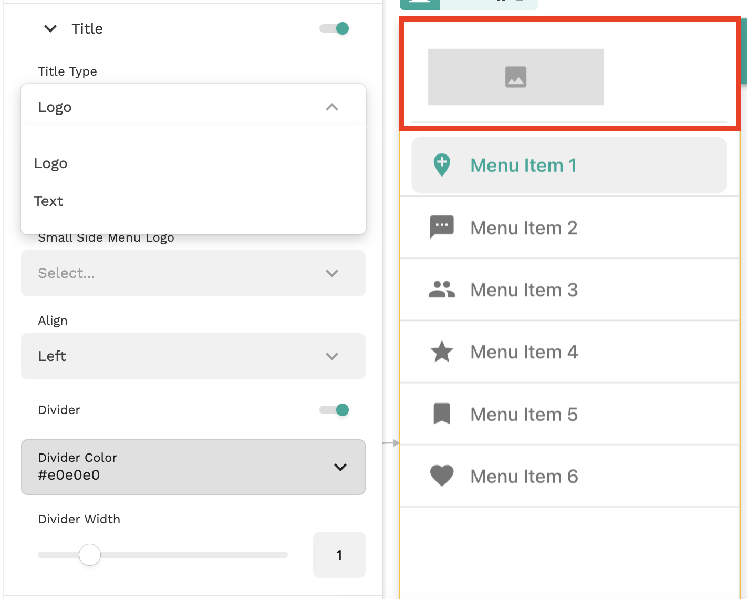Click the location pin icon on Menu Item 1

(442, 165)
